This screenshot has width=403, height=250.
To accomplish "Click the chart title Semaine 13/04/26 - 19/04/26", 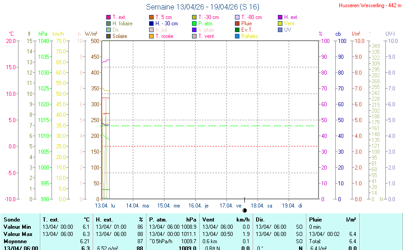I will [x=202, y=7].
